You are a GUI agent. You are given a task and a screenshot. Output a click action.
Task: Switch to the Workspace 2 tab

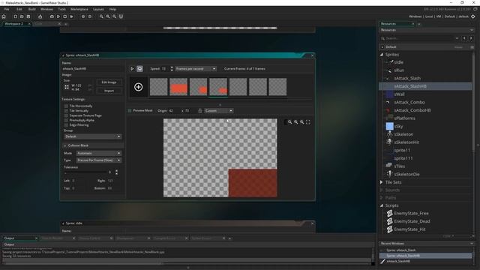tap(14, 23)
